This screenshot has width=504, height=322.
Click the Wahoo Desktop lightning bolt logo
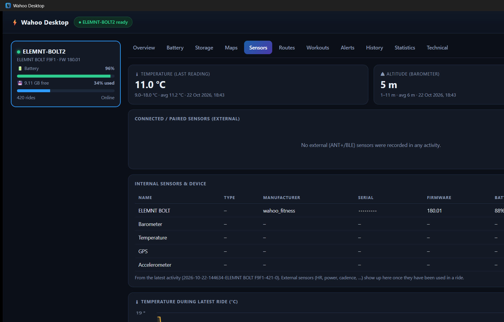click(x=15, y=23)
